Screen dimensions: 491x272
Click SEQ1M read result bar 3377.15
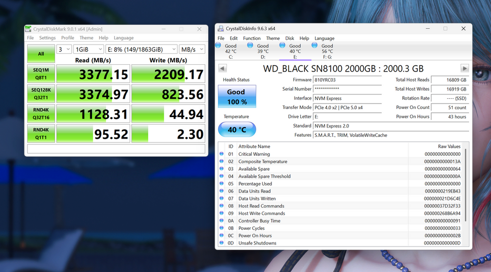click(93, 74)
